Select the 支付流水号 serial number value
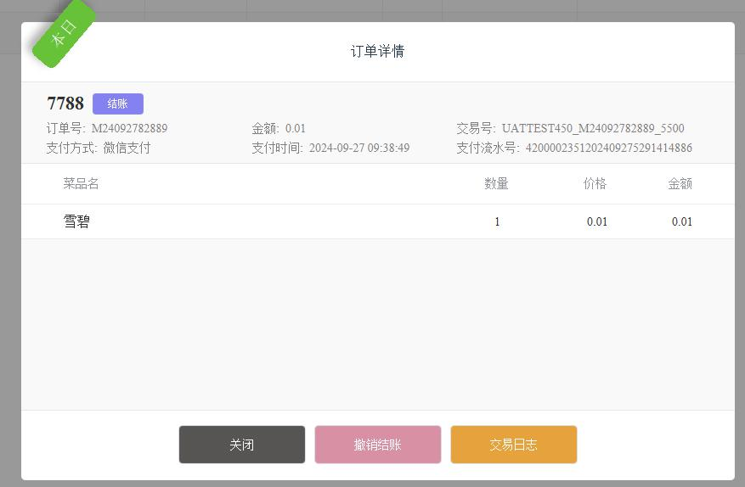The height and width of the screenshot is (487, 745). [x=608, y=148]
